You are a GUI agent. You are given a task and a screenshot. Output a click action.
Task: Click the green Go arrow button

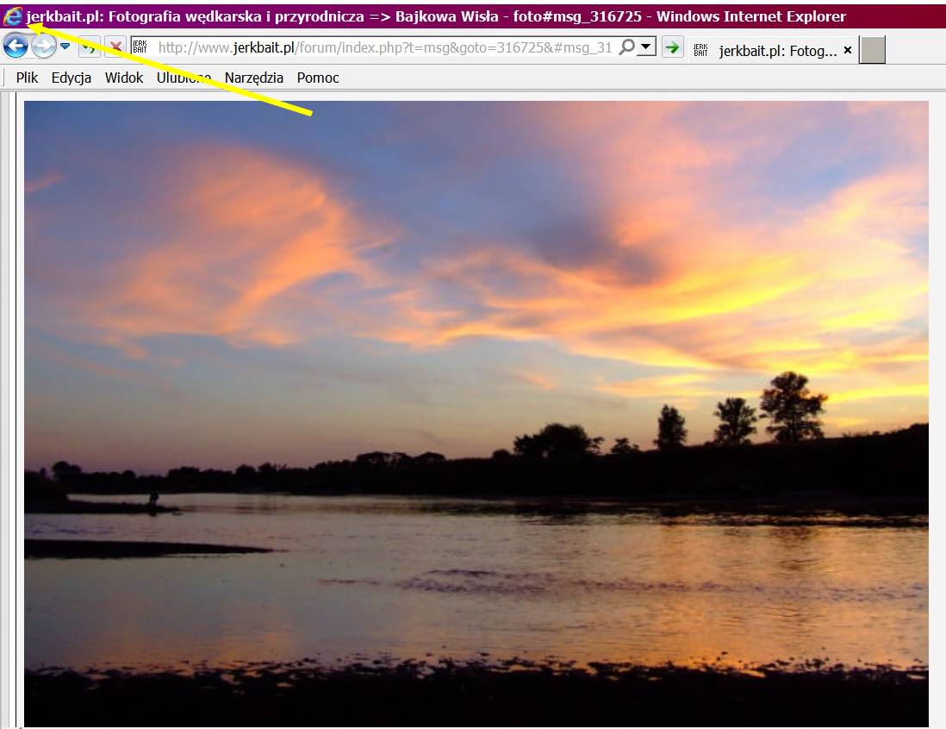[672, 49]
